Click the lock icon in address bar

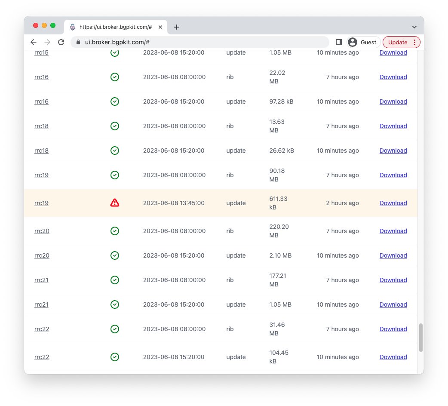click(x=78, y=42)
